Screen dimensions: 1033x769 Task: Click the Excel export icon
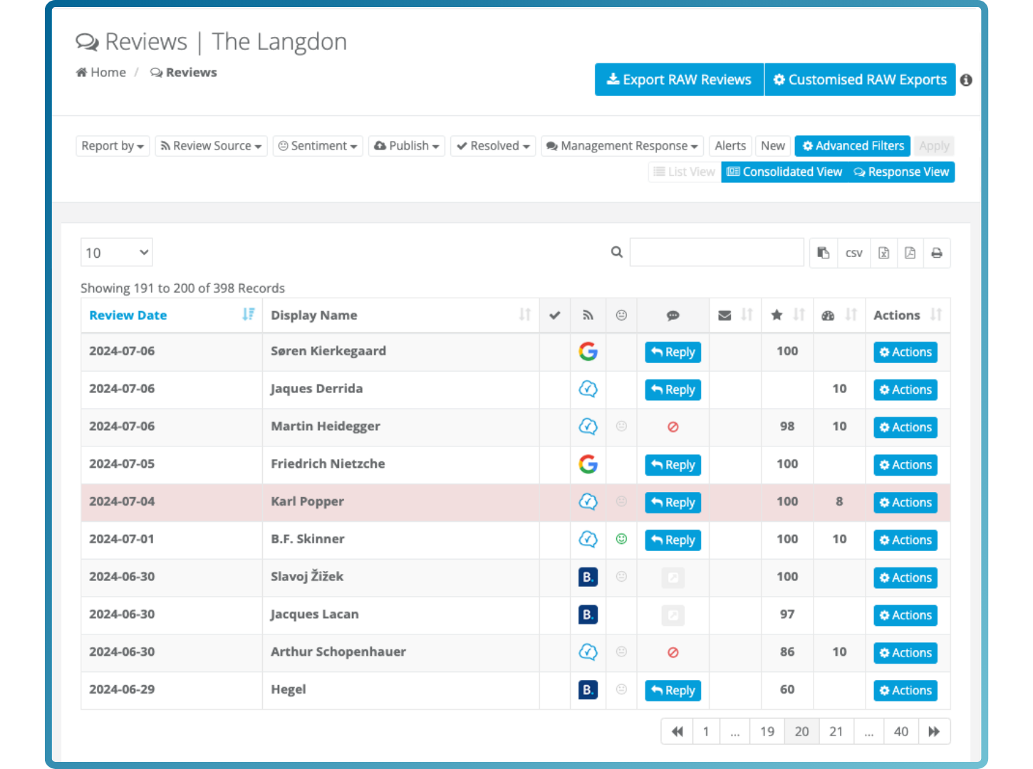883,253
